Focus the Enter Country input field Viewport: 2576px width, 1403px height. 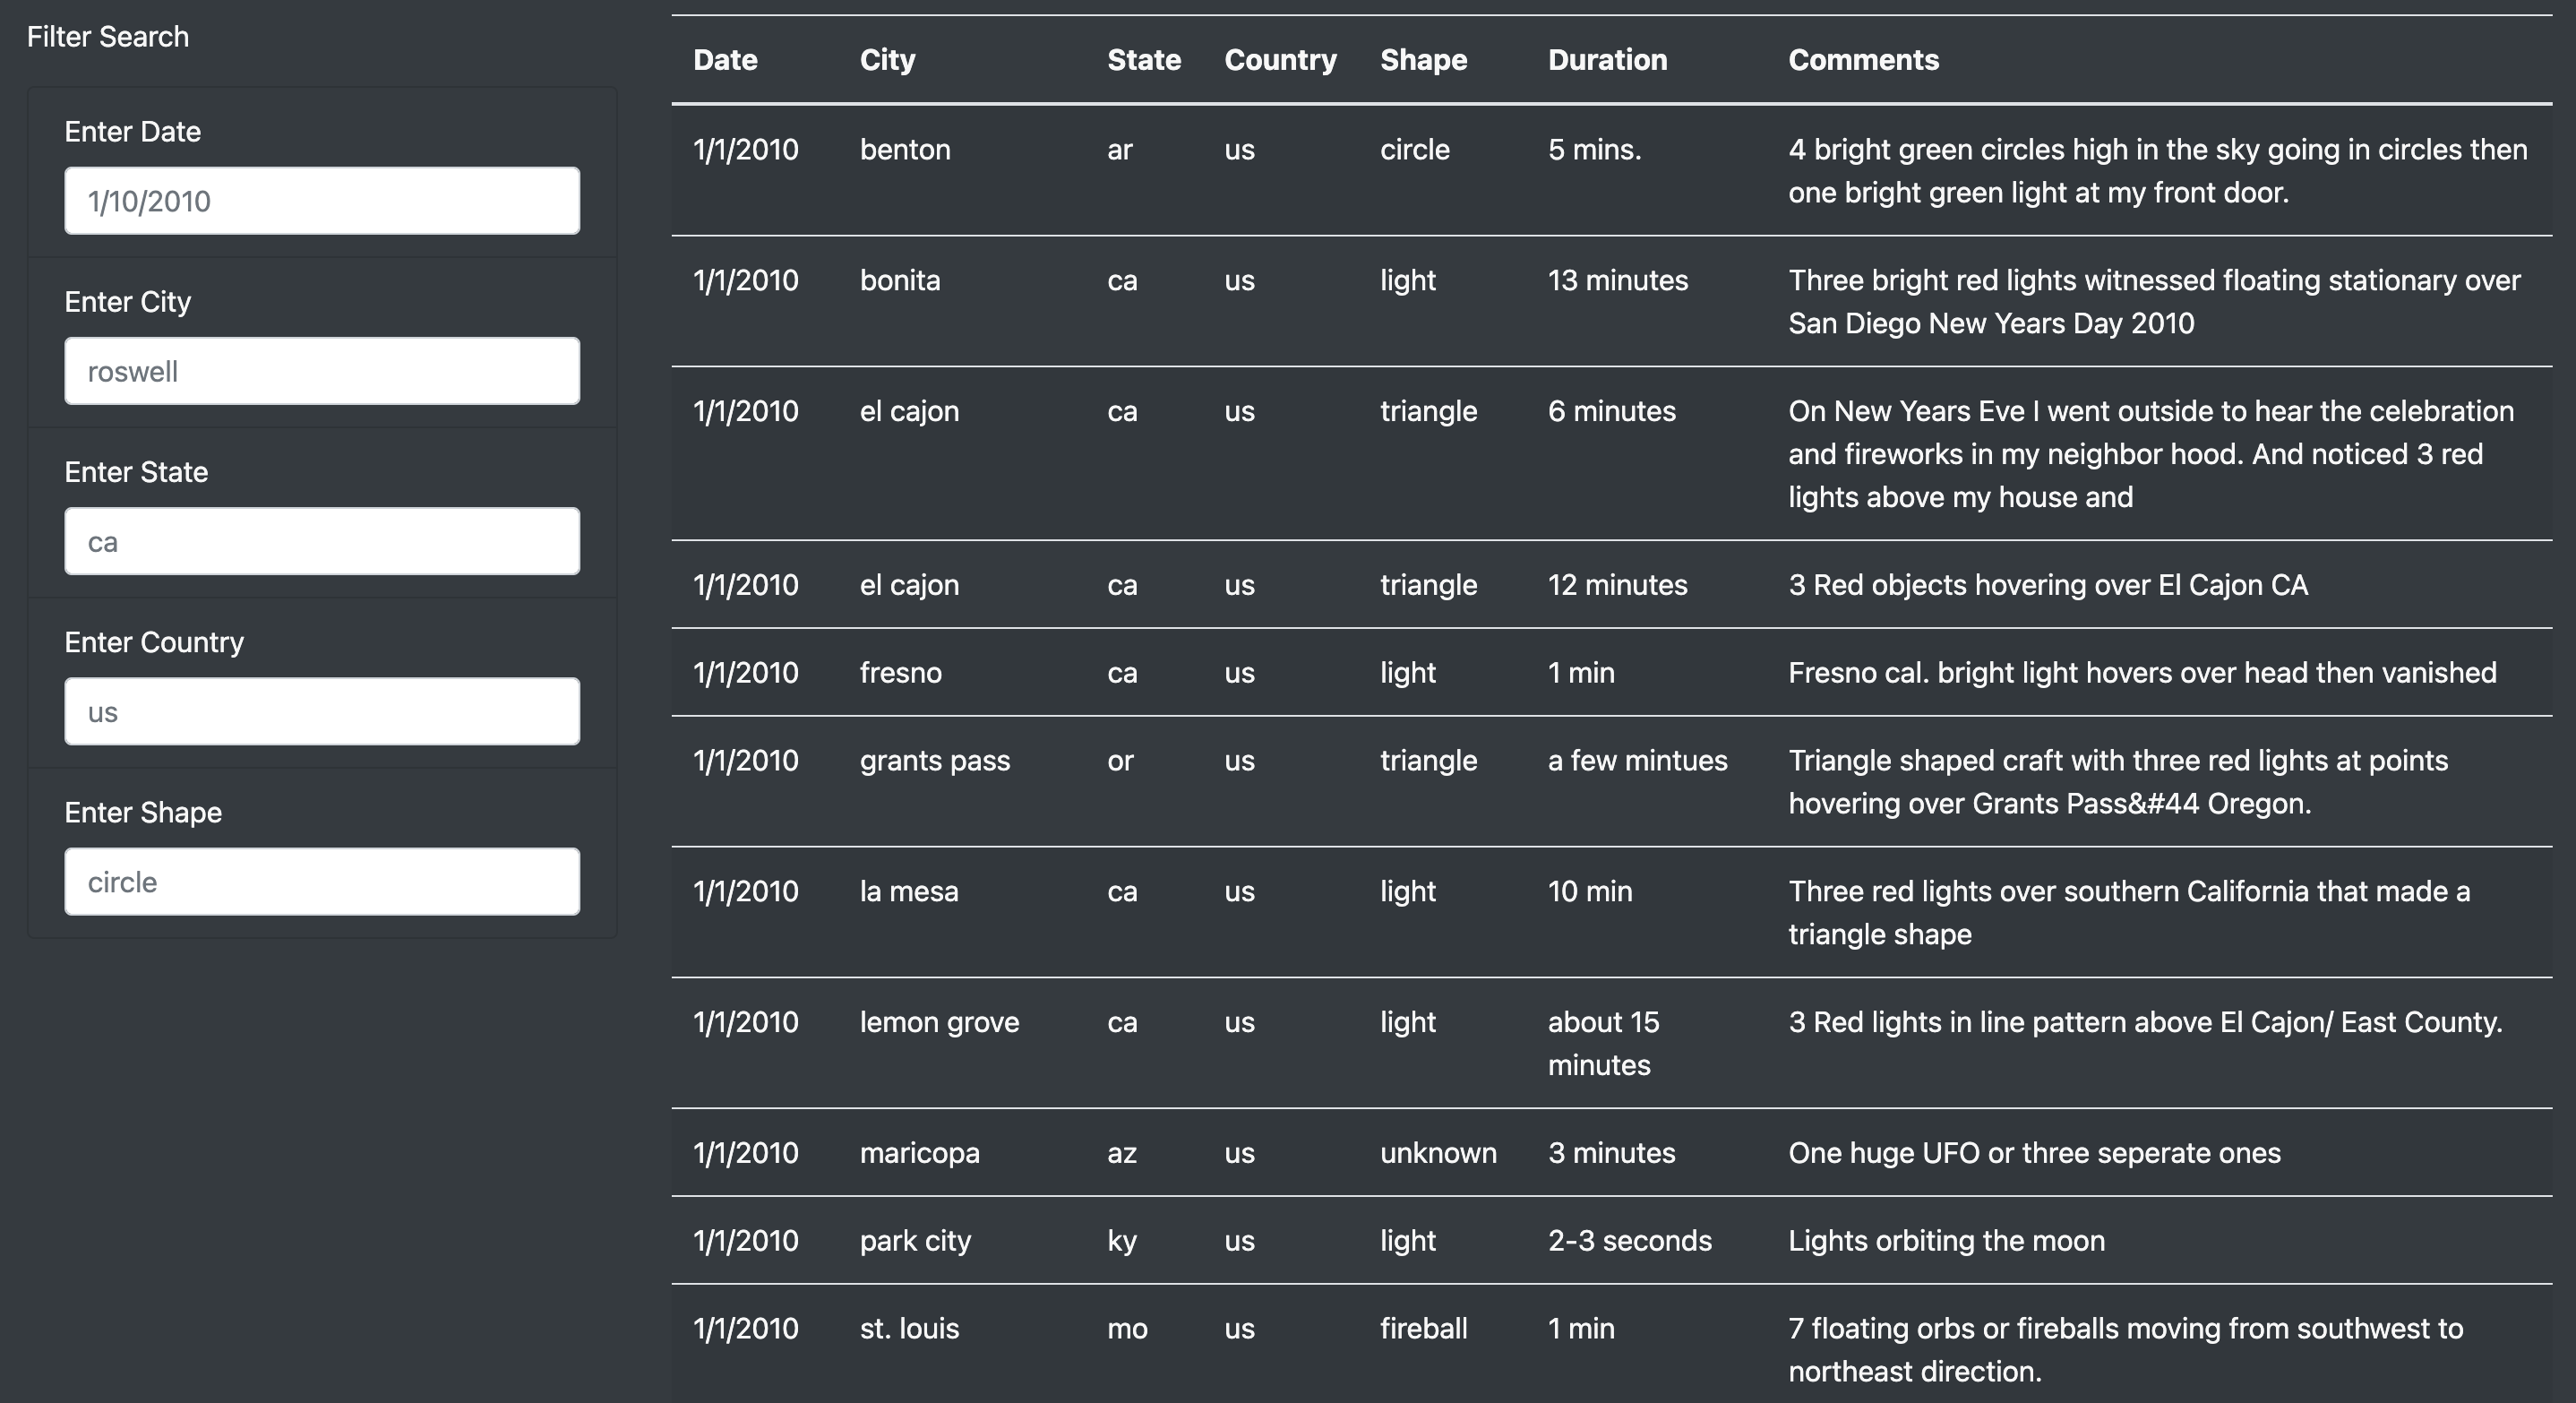coord(321,711)
